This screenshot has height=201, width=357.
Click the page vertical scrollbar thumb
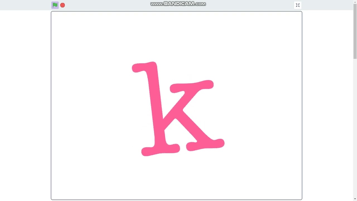(x=355, y=31)
